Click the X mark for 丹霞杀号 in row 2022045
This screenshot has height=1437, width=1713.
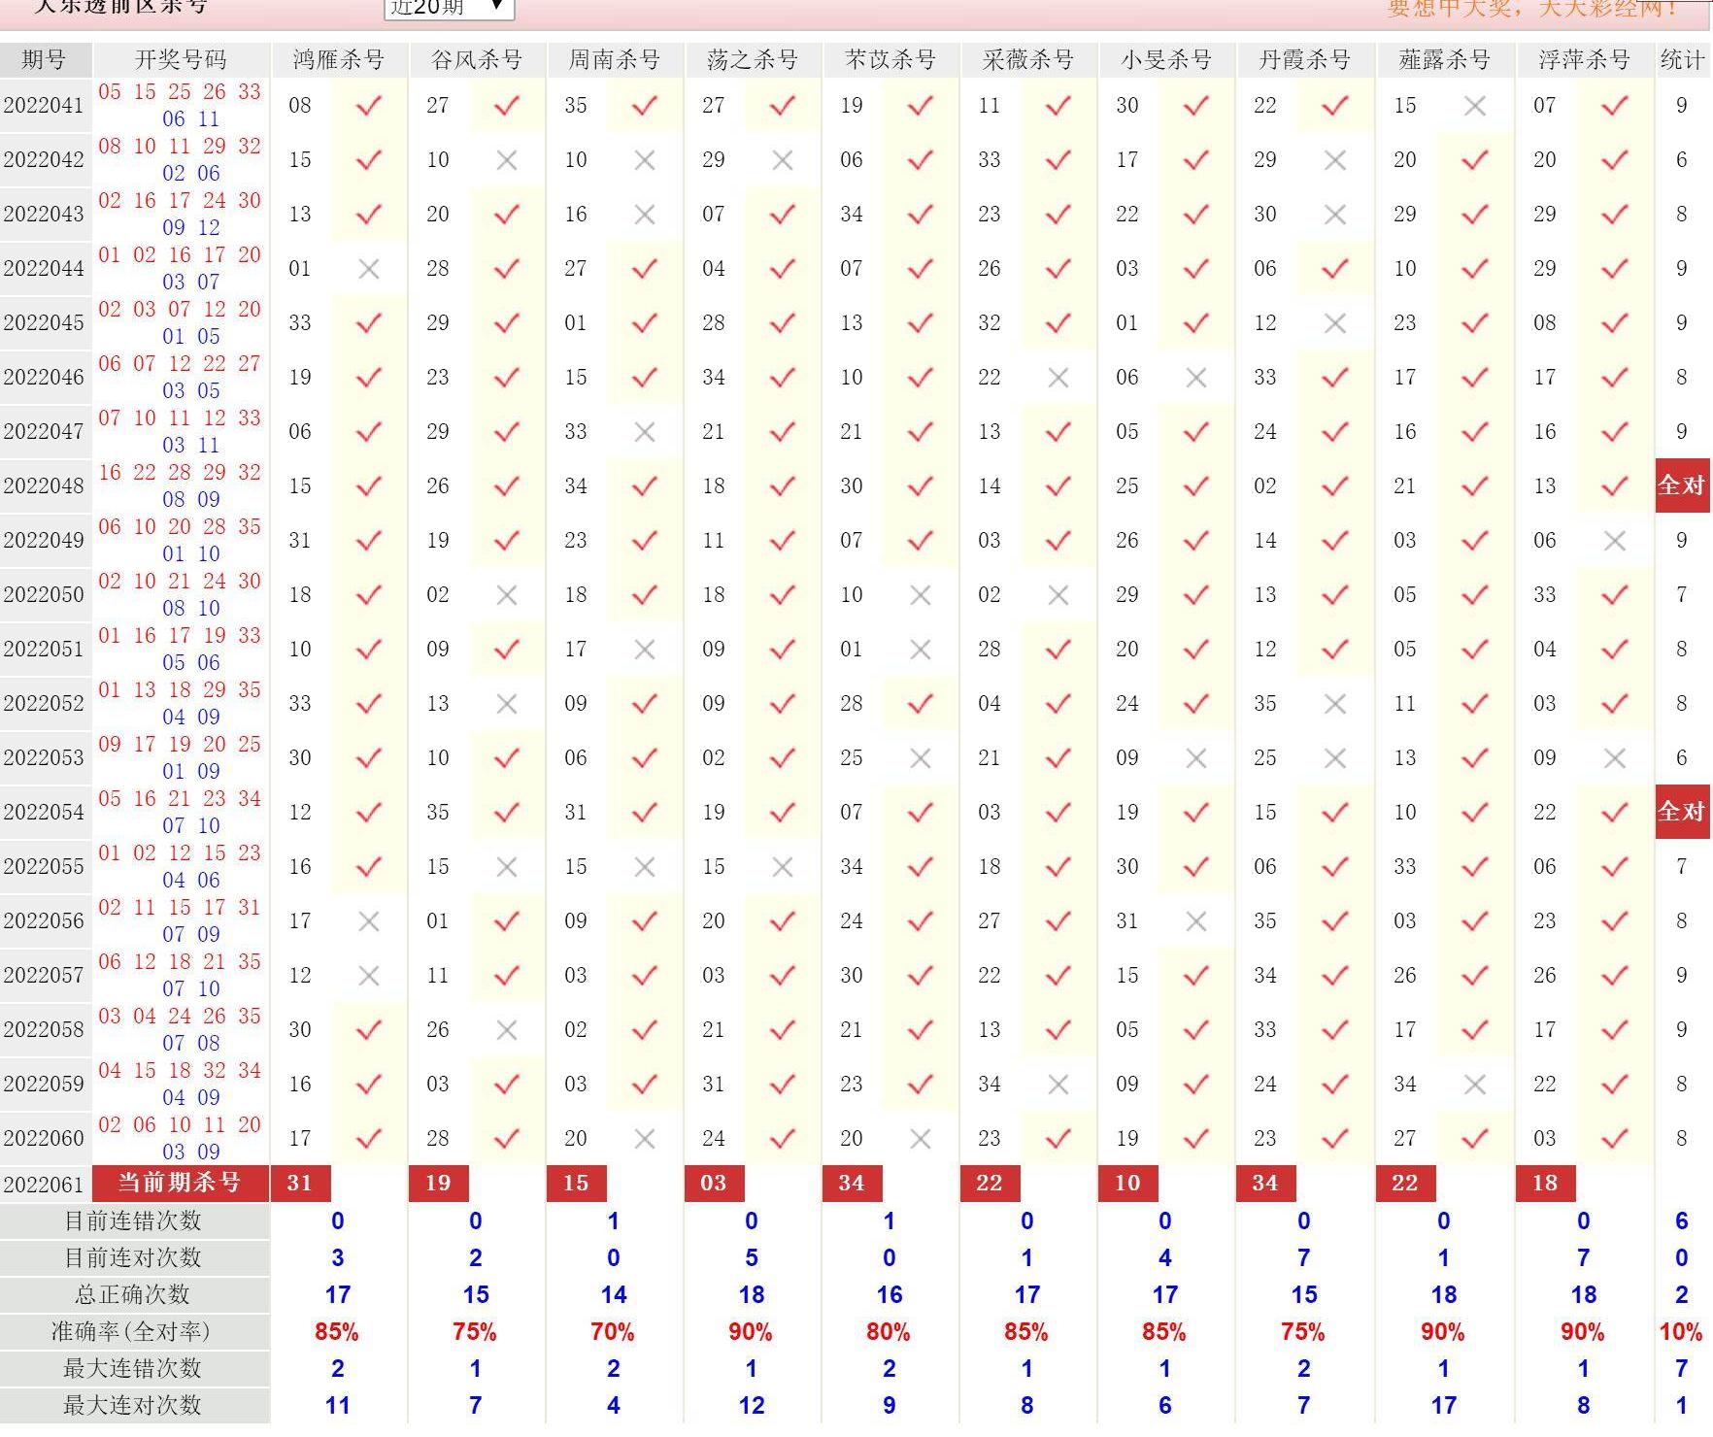point(1335,323)
